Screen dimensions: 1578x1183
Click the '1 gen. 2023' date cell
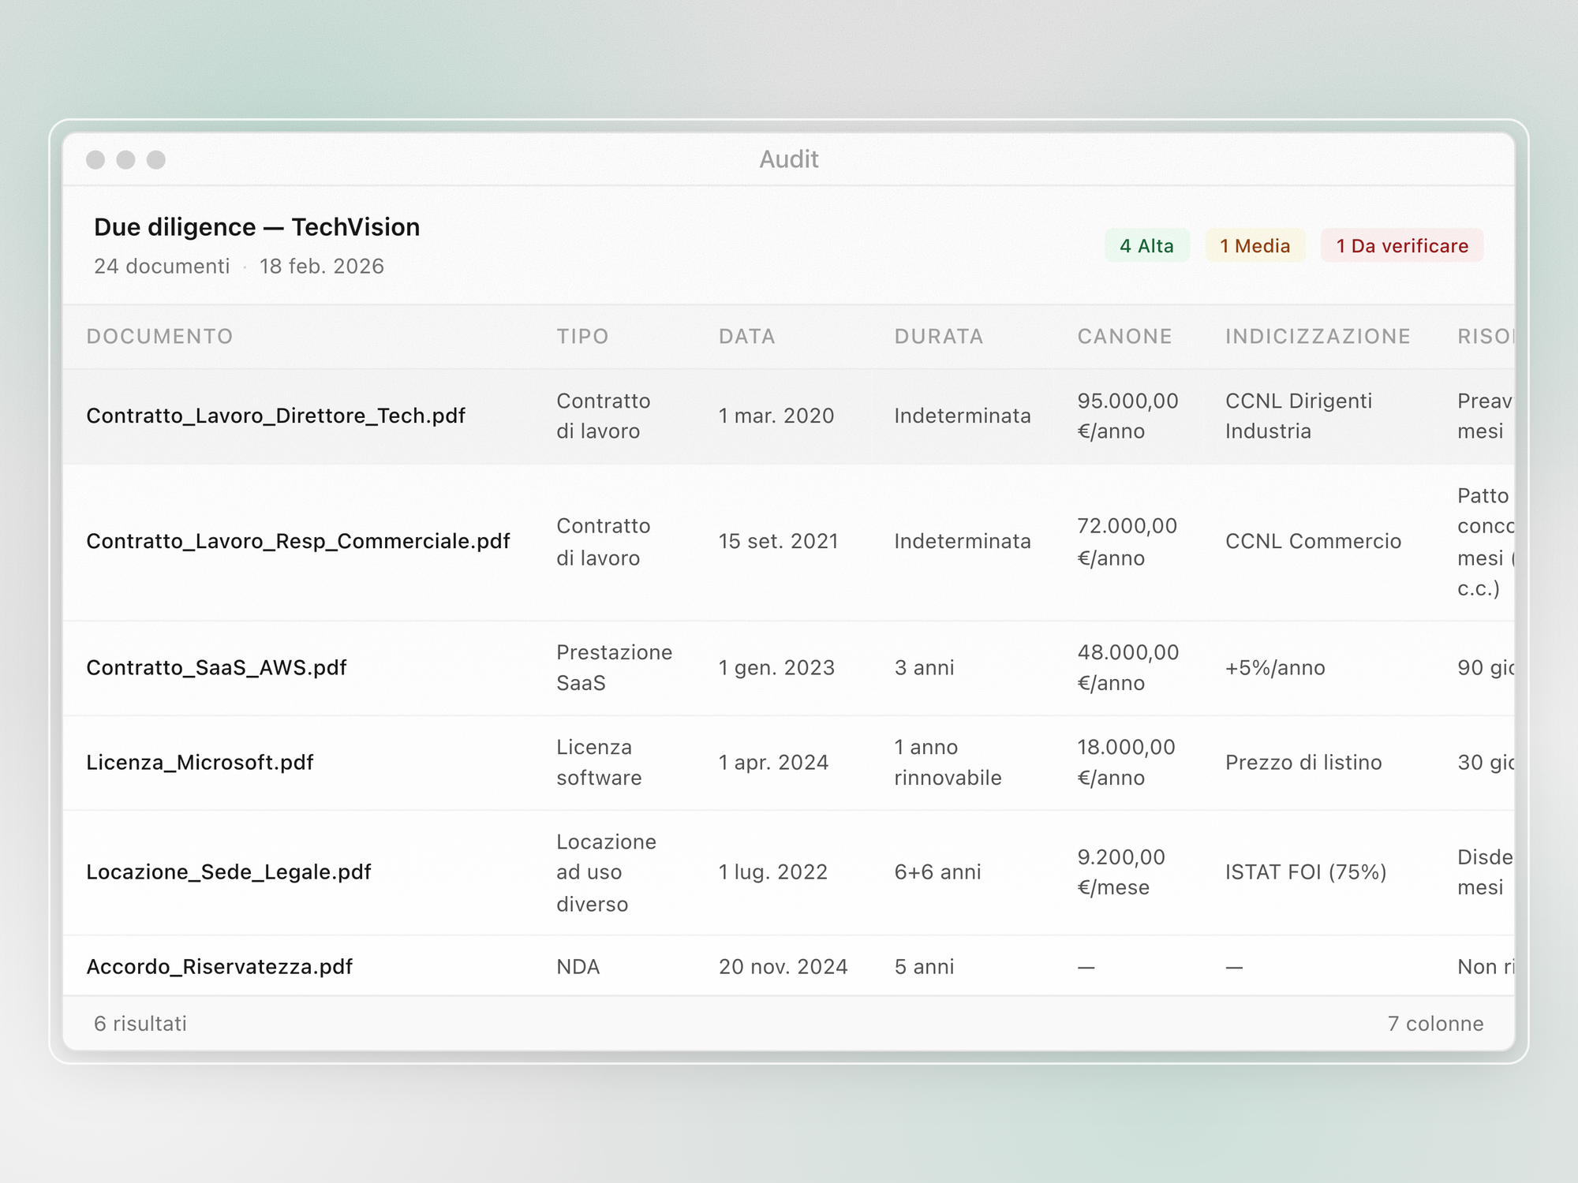(x=776, y=667)
